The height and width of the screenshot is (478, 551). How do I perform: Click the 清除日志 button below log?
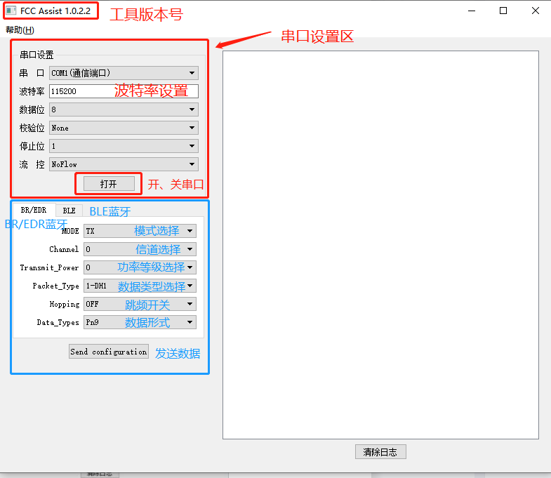point(380,452)
